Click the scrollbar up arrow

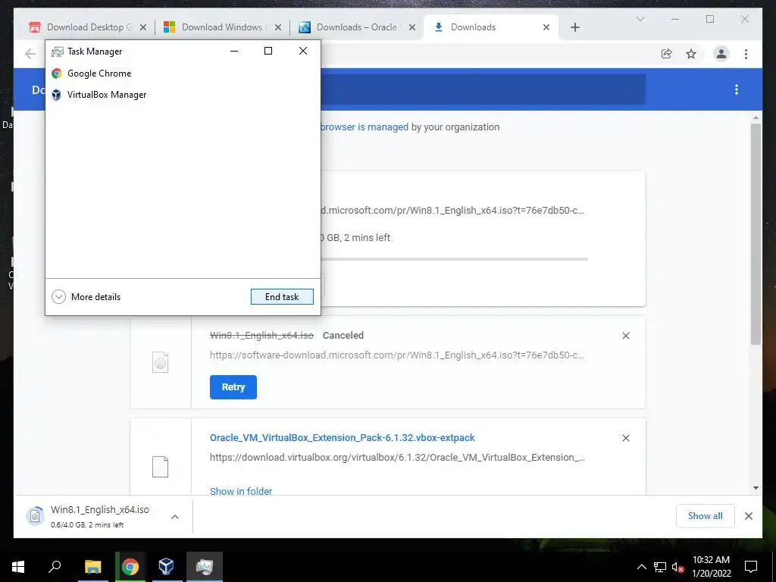[756, 117]
